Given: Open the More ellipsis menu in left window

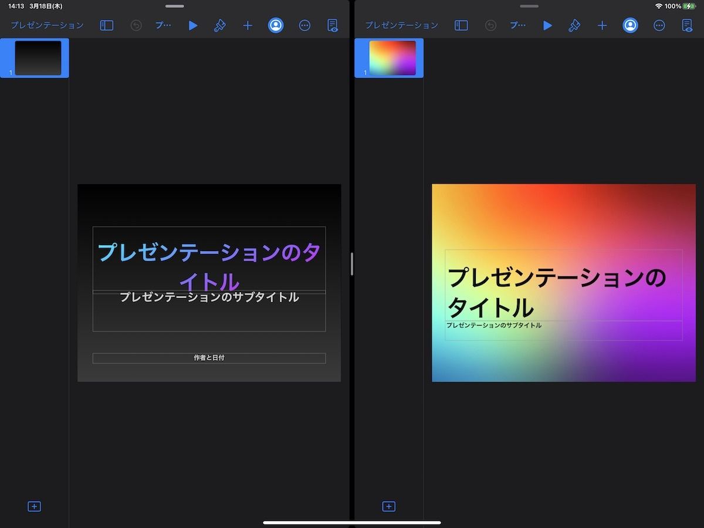Looking at the screenshot, I should point(304,25).
